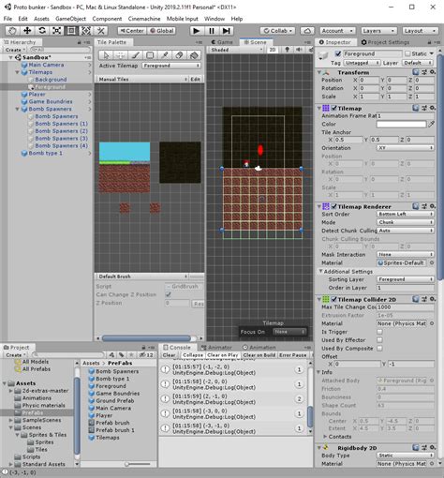
Task: Open the Sort Order dropdown
Action: pos(406,214)
